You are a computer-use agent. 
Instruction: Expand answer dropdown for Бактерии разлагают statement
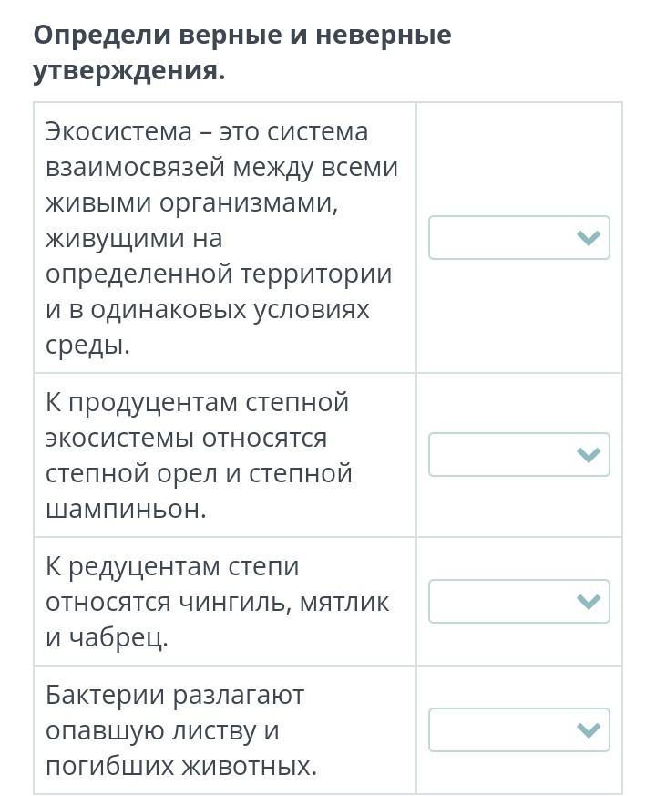[518, 730]
